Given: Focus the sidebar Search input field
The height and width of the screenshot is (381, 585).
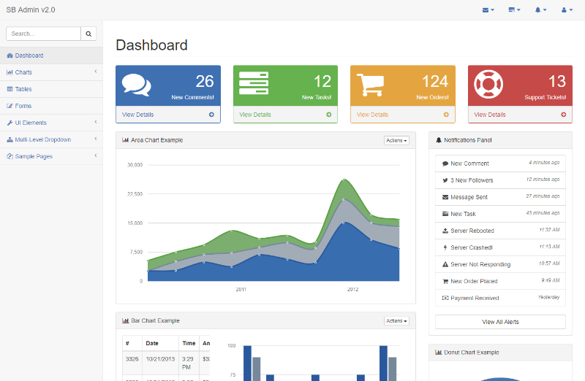Looking at the screenshot, I should (x=43, y=34).
